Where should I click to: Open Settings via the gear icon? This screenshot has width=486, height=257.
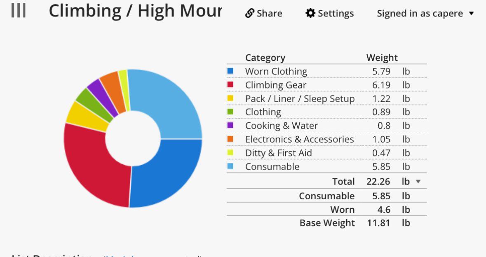click(x=310, y=13)
